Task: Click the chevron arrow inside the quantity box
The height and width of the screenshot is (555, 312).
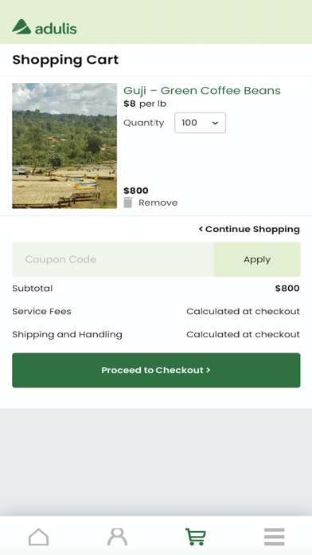Action: (x=215, y=123)
